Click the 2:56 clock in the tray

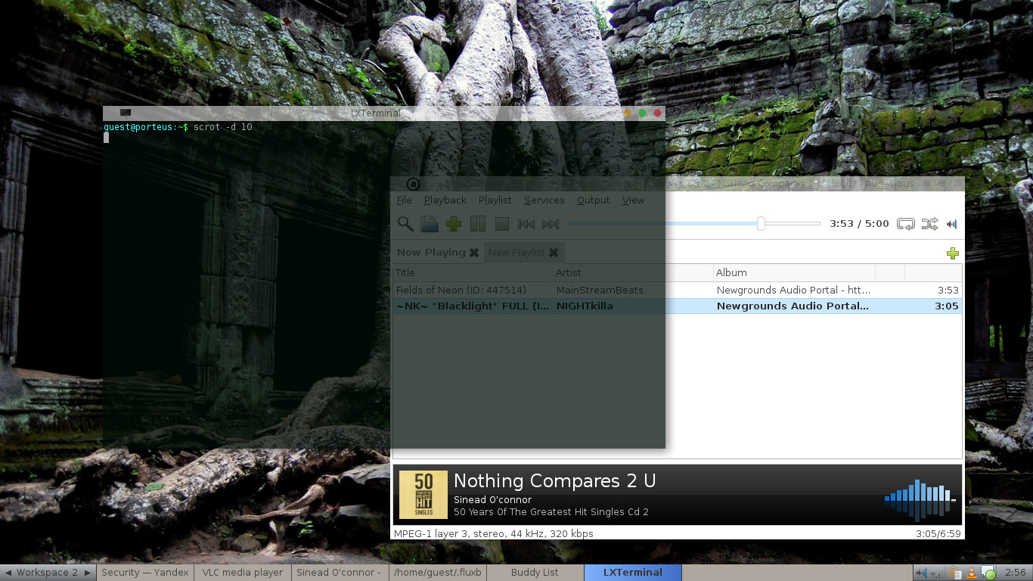[1016, 573]
